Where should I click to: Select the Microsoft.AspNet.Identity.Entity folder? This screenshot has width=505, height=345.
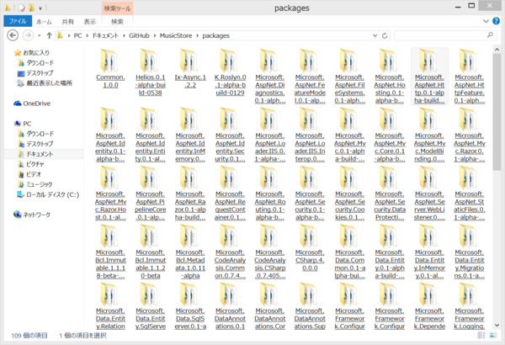(151, 135)
